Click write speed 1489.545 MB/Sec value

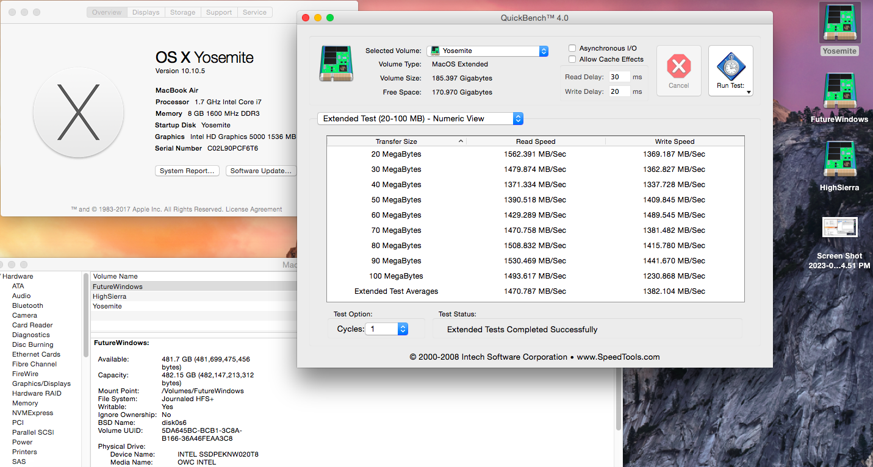[x=674, y=215]
